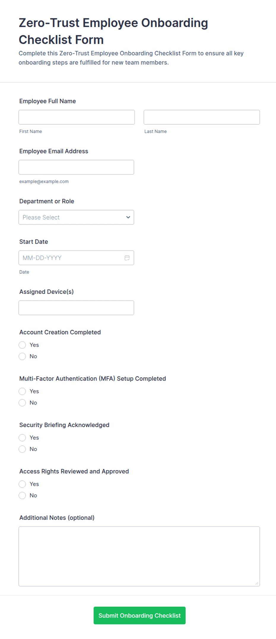Screen dimensions: 276x639
Task: Click the Employee Email Address field
Action: (x=76, y=167)
